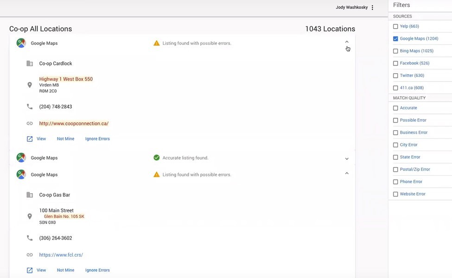Enable the Bing Maps (1025) source filter

[395, 51]
